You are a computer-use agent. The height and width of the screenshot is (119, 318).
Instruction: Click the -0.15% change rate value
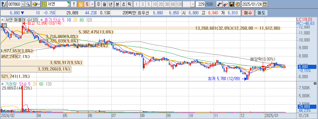coord(50,13)
